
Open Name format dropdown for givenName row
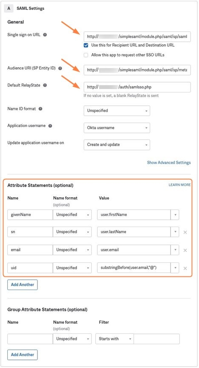[x=72, y=215]
